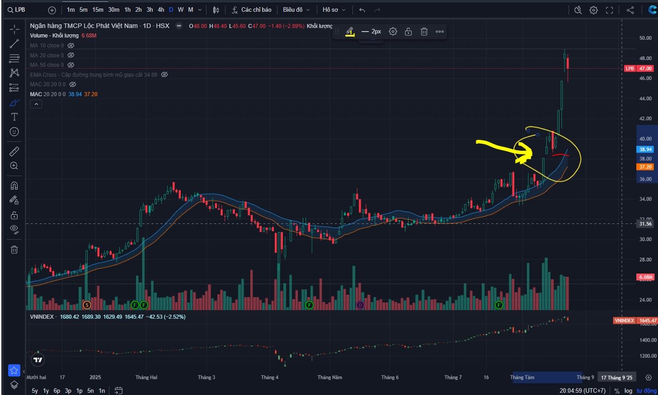This screenshot has width=658, height=395.
Task: Open the favorites star toolbar
Action: (x=14, y=371)
